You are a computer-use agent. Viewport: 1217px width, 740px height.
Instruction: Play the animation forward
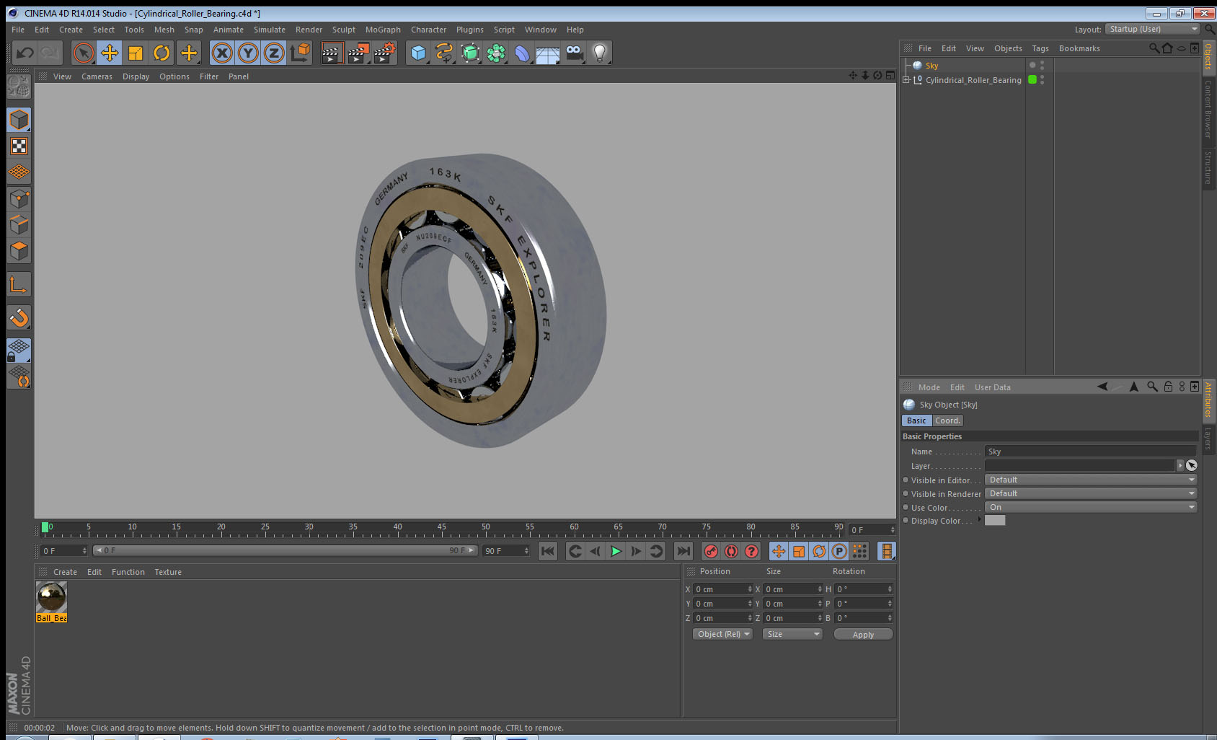pyautogui.click(x=616, y=551)
